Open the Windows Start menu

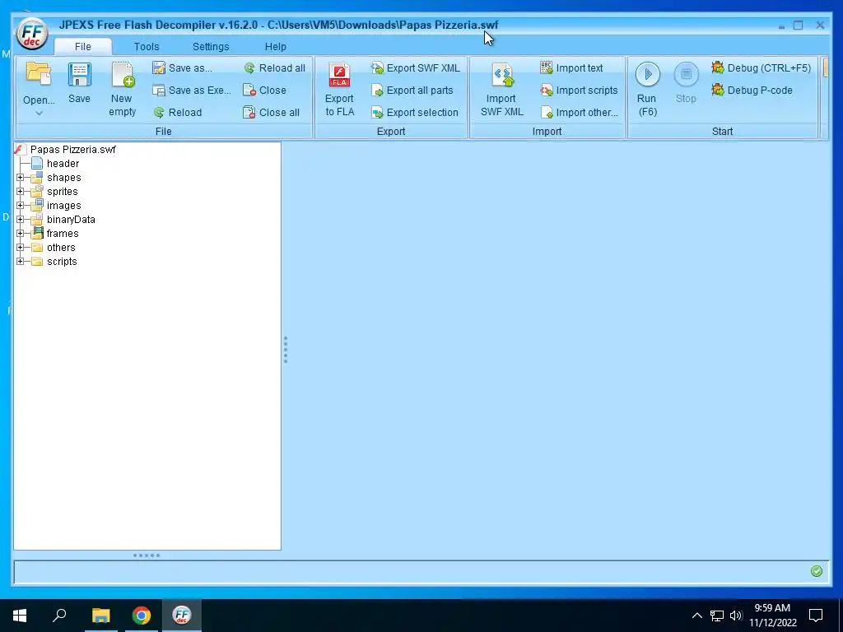coord(20,616)
